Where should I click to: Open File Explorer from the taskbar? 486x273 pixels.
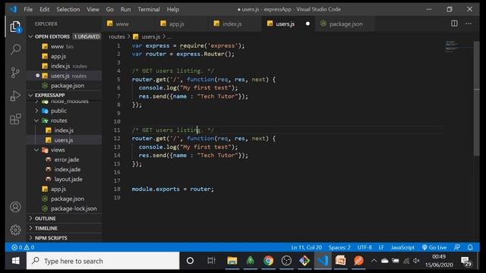232,261
